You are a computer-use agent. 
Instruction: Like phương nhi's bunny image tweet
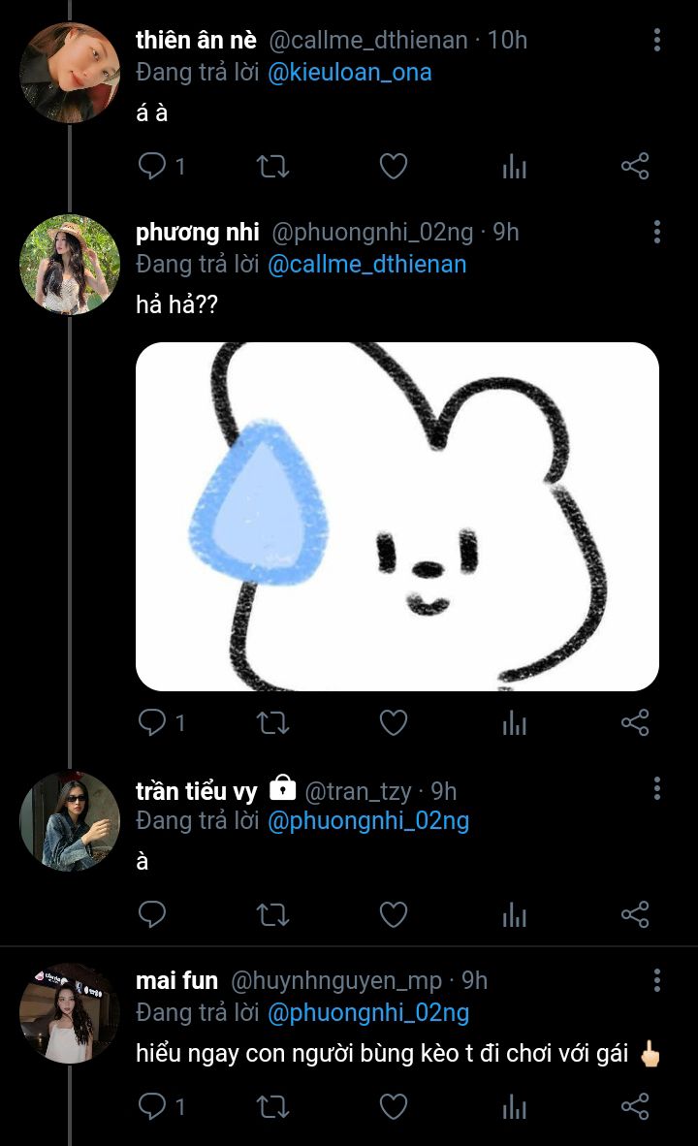pyautogui.click(x=393, y=722)
